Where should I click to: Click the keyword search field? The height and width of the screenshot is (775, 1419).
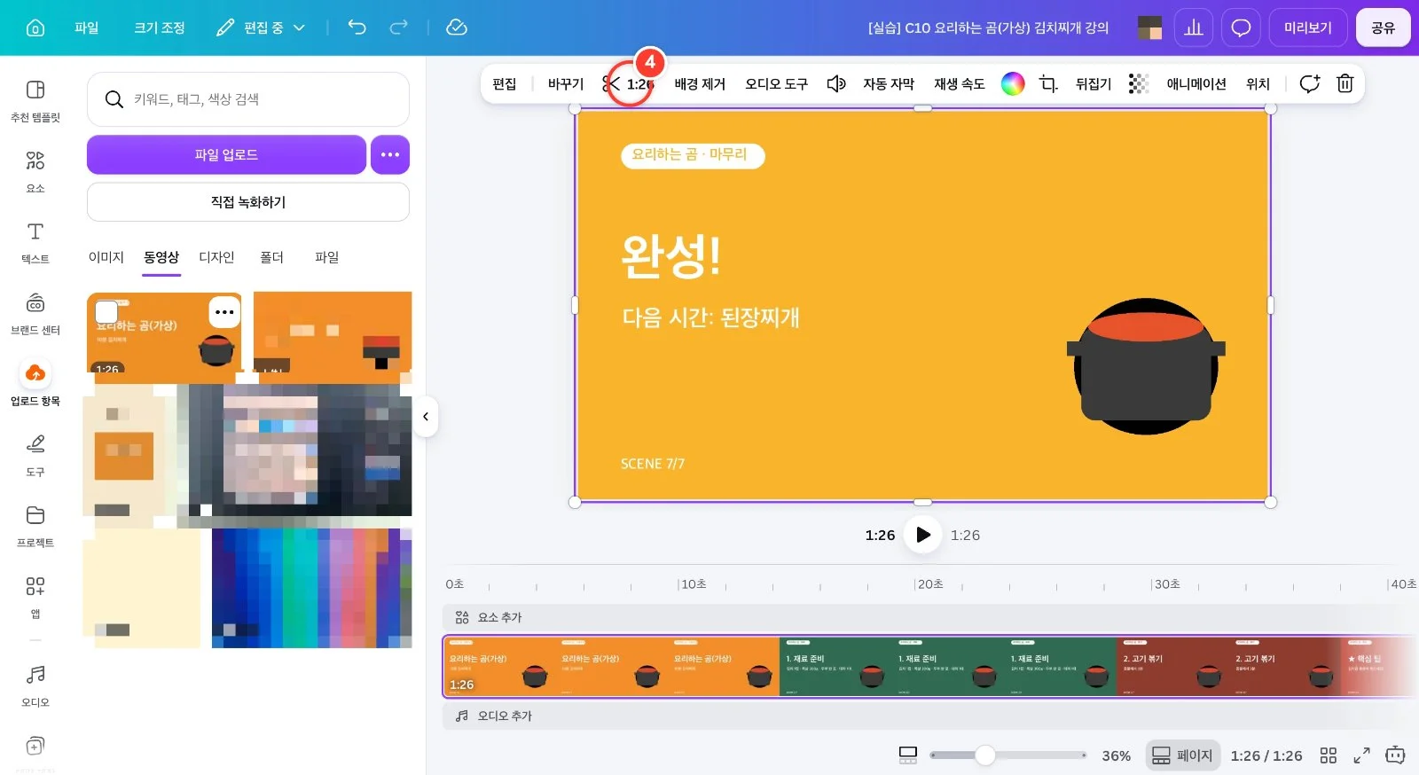(x=248, y=99)
